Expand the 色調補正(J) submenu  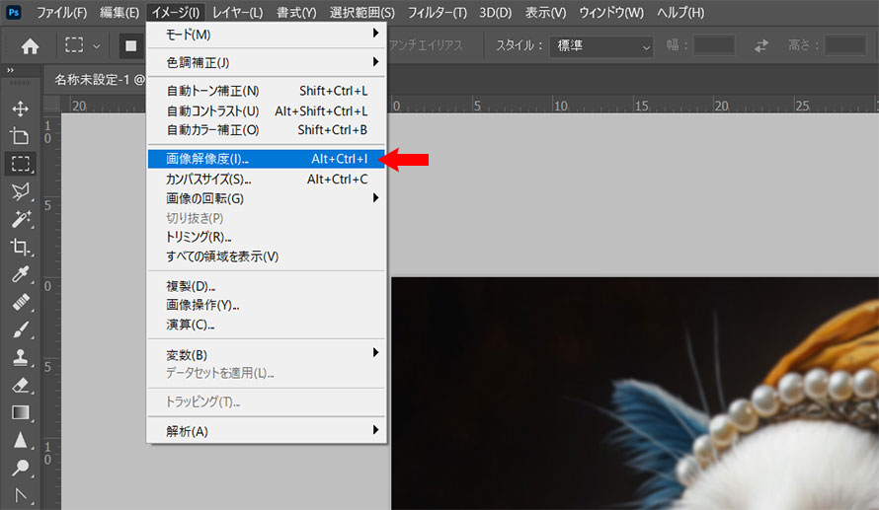[x=267, y=63]
